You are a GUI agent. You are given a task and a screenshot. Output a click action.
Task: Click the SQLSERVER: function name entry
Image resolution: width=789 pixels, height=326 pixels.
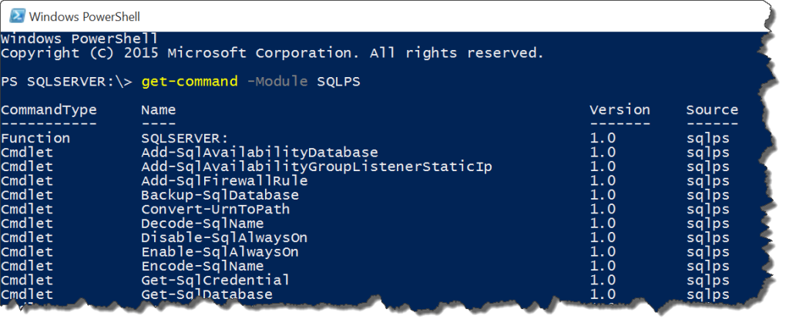click(x=185, y=139)
